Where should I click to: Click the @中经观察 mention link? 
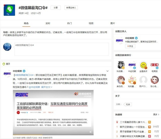coord(34,87)
